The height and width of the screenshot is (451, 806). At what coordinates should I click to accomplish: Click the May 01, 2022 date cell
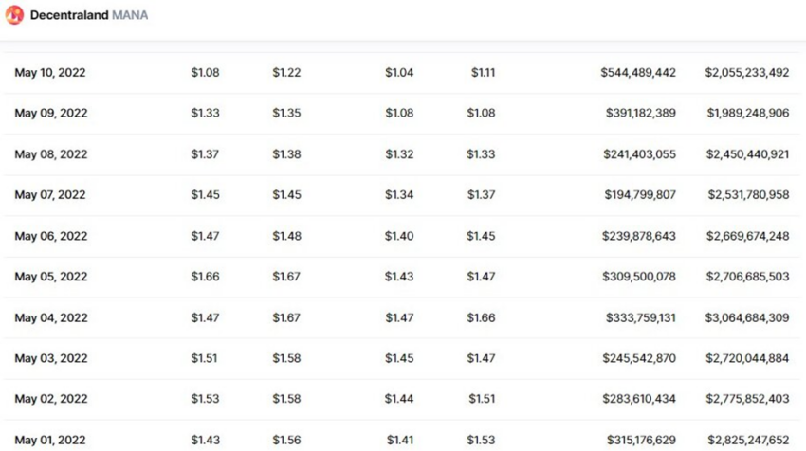coord(50,440)
